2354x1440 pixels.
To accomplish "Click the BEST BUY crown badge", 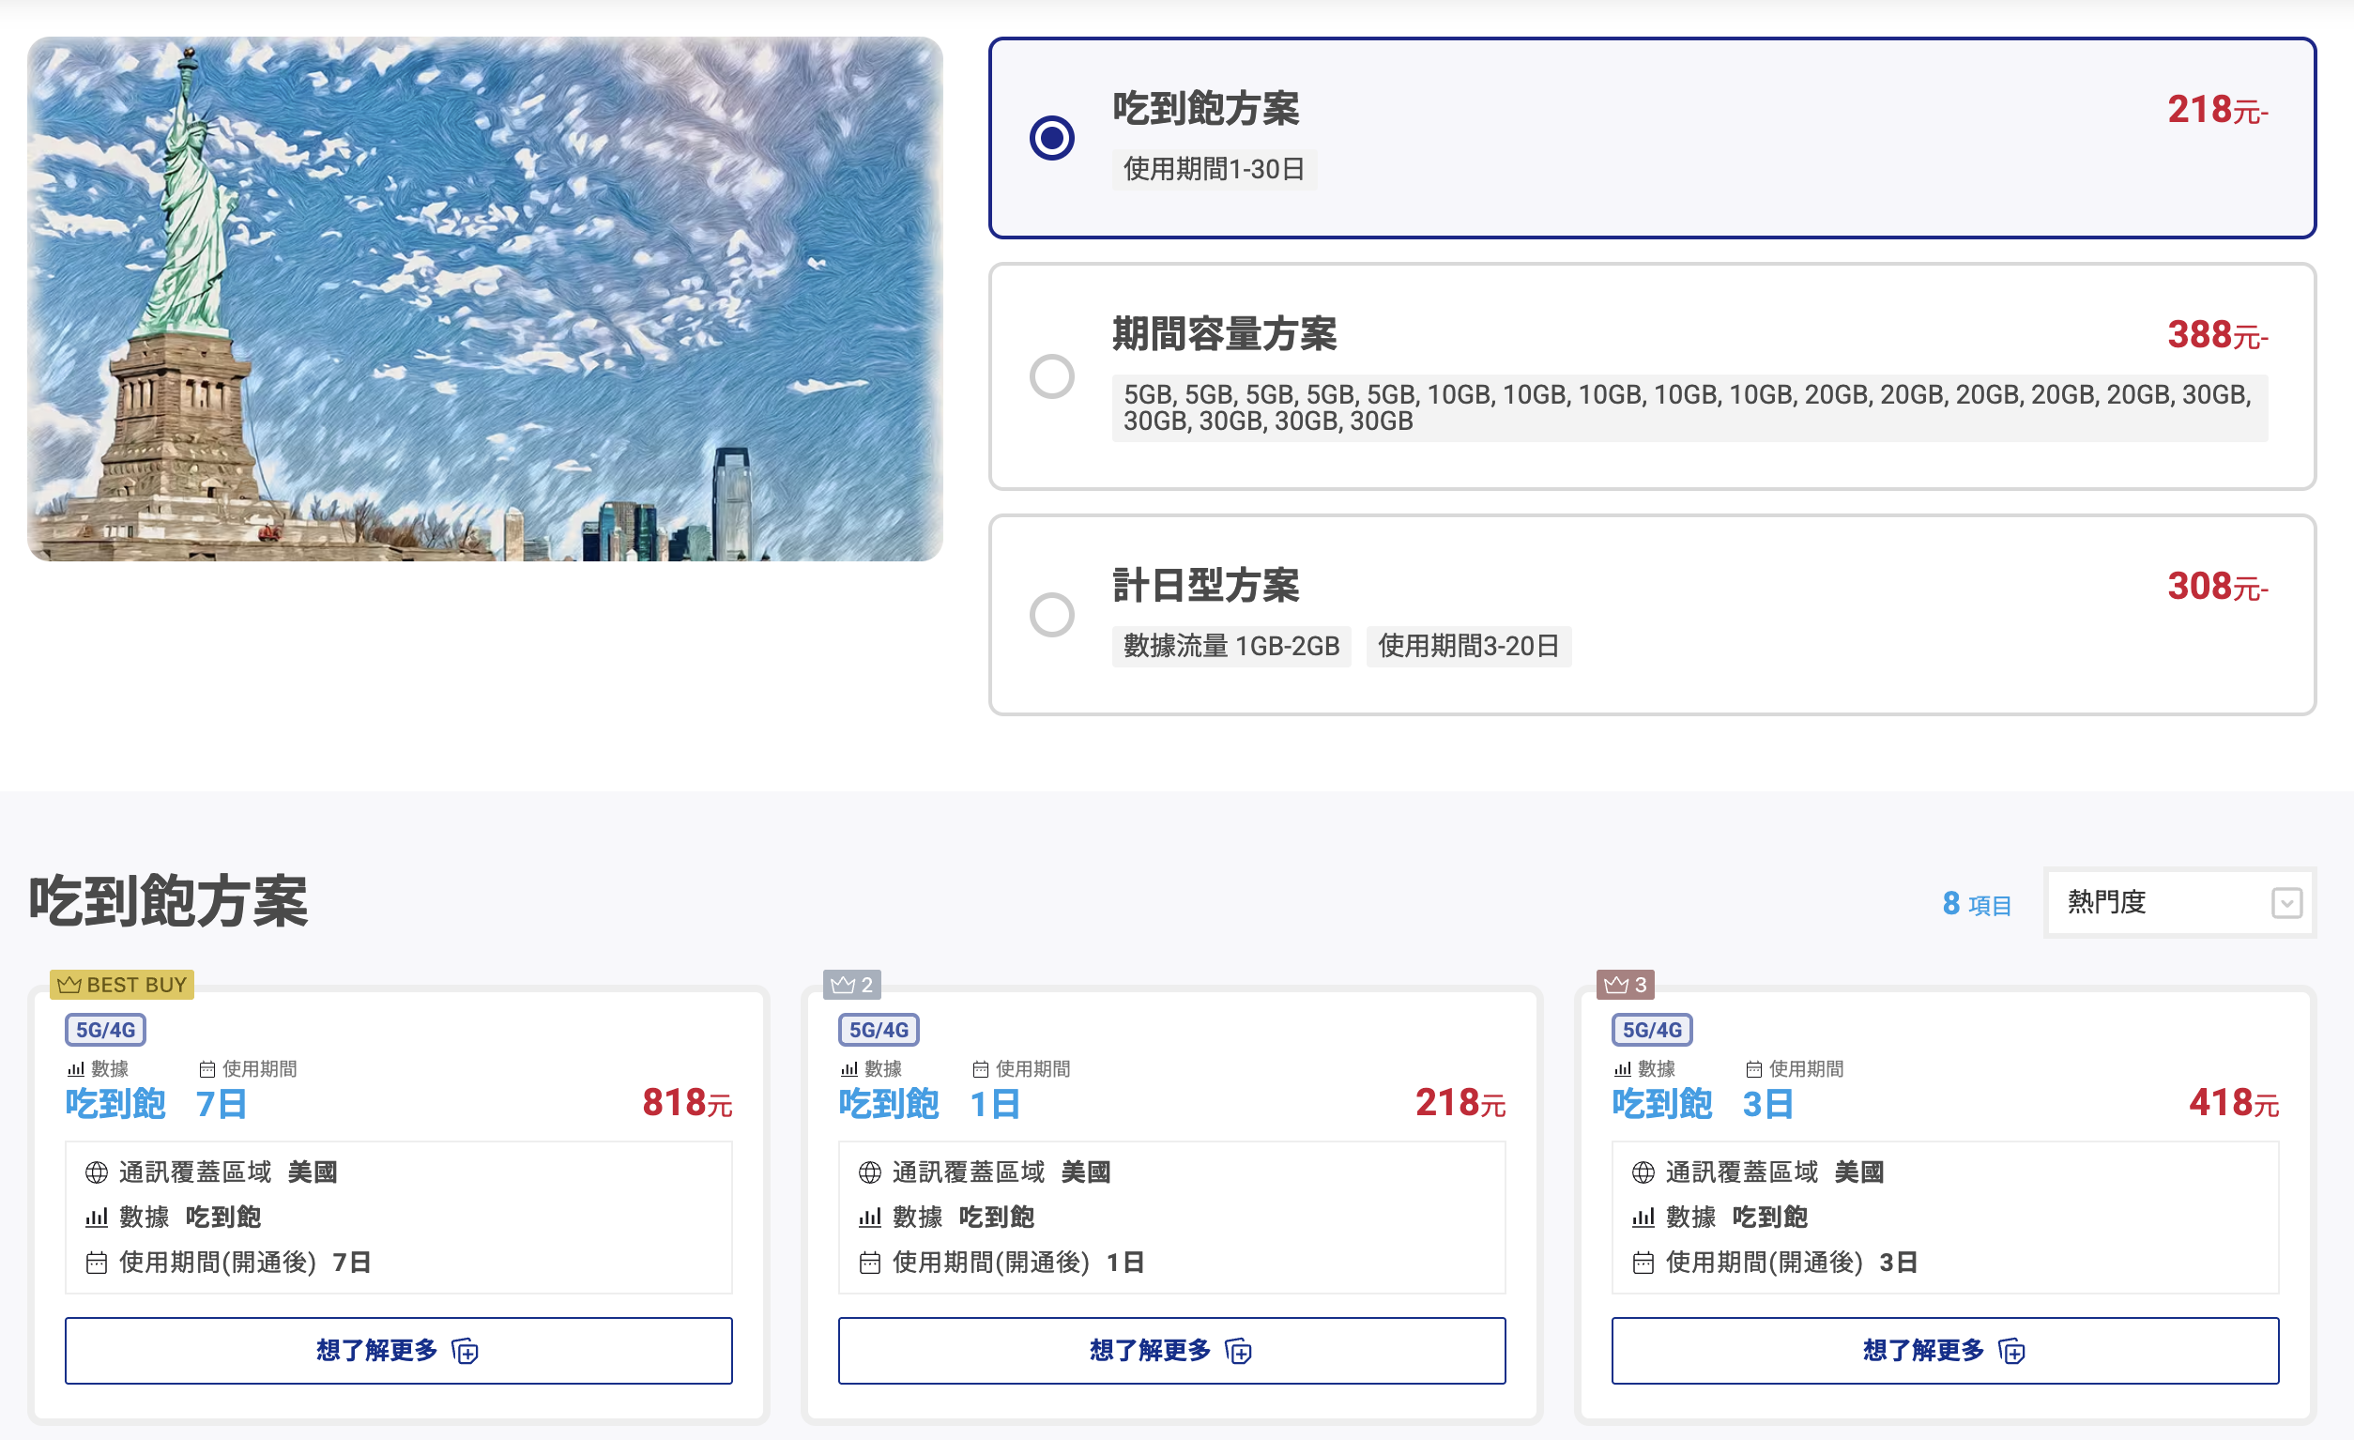I will [x=121, y=984].
